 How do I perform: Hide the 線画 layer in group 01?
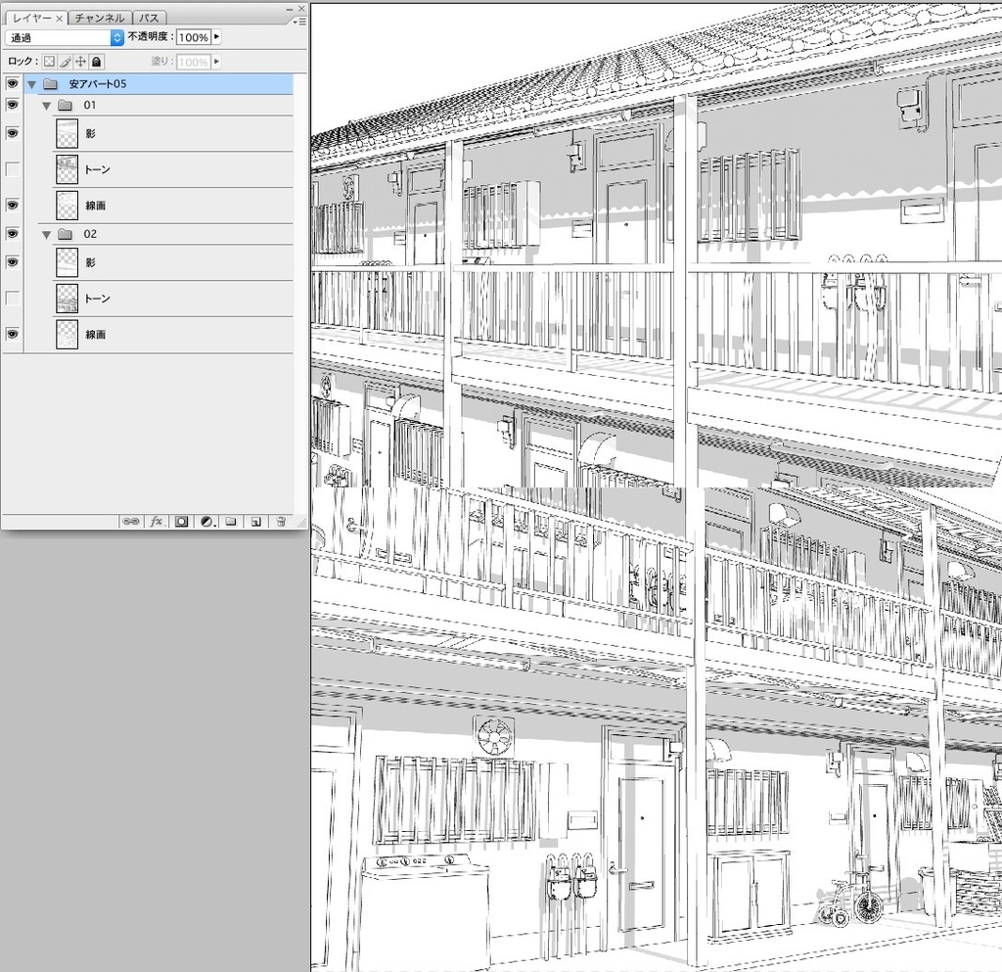tap(12, 206)
